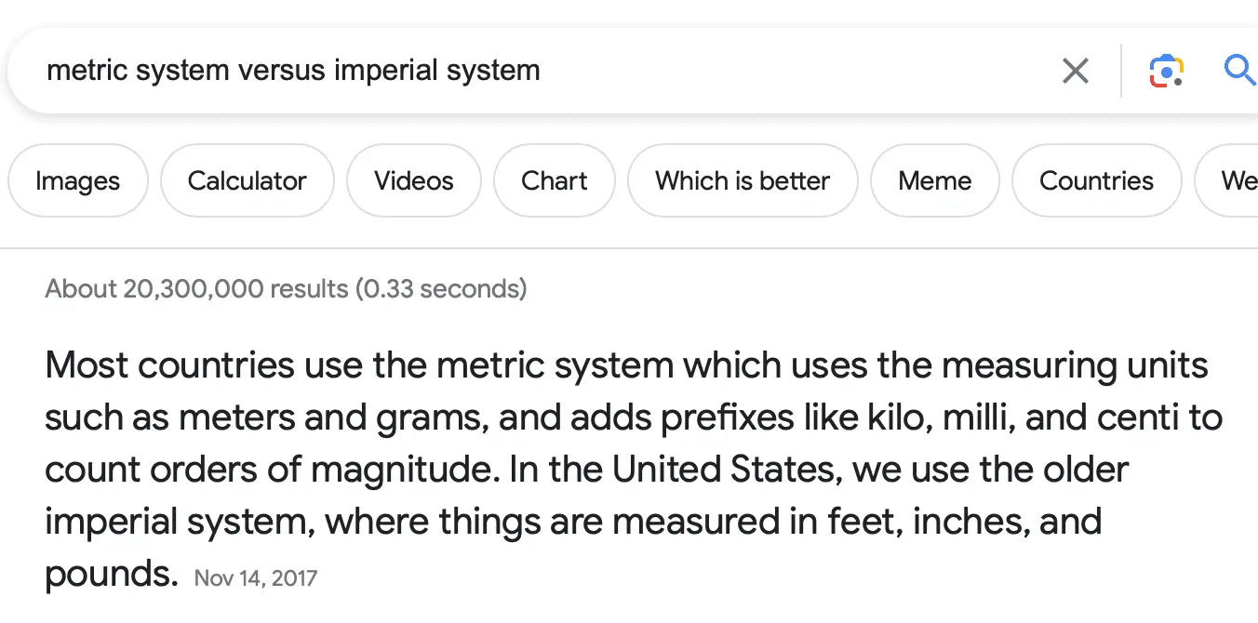Open Google Lens image search
This screenshot has height=623, width=1258.
pyautogui.click(x=1166, y=71)
